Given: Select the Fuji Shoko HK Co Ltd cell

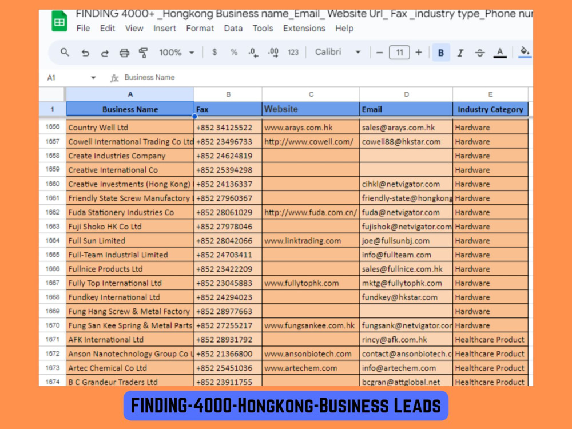Looking at the screenshot, I should coord(130,227).
